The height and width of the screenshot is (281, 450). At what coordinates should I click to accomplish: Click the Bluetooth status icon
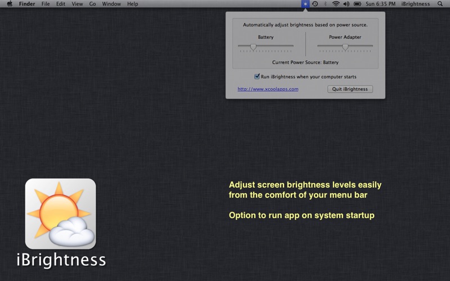point(325,4)
